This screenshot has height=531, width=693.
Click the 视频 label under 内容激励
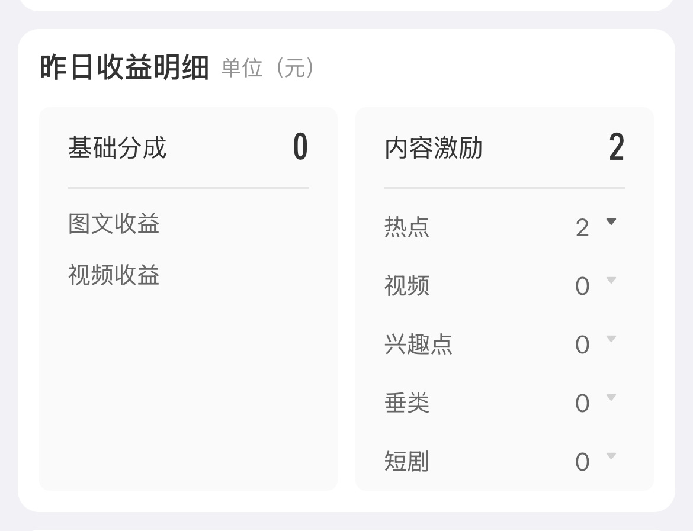(406, 286)
